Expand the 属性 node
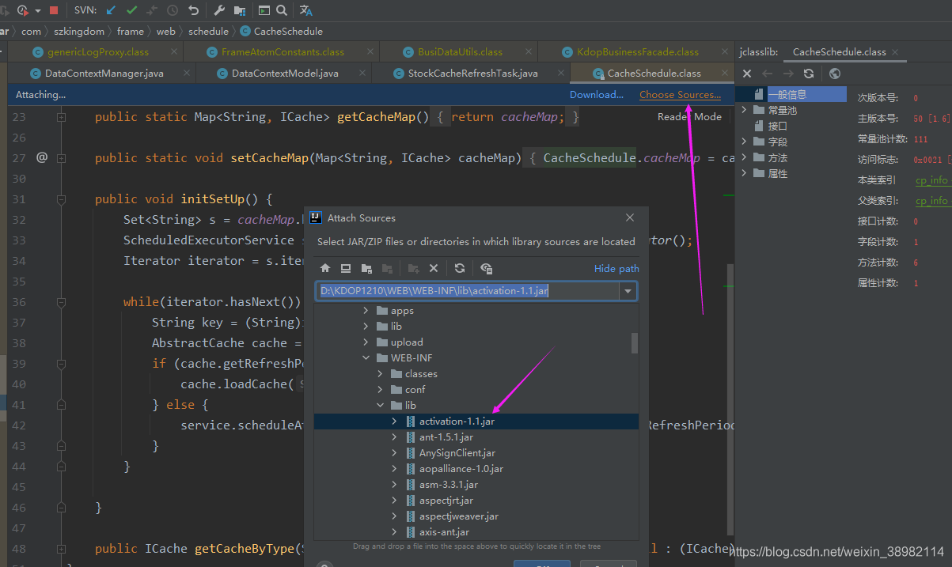952x567 pixels. pyautogui.click(x=744, y=173)
